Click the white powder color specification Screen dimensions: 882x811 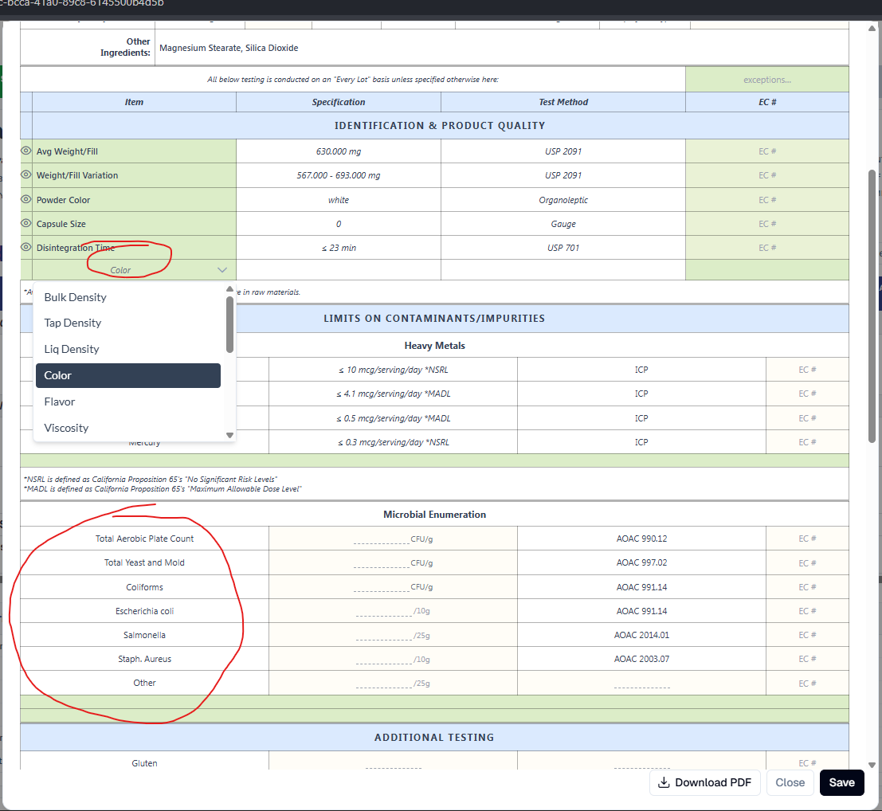[x=339, y=200]
